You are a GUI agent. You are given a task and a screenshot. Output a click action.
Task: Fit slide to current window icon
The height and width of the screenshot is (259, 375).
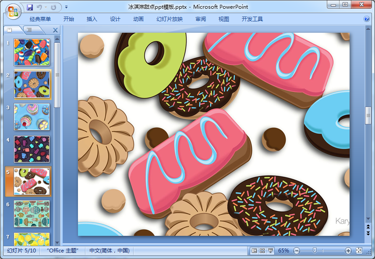(x=359, y=251)
